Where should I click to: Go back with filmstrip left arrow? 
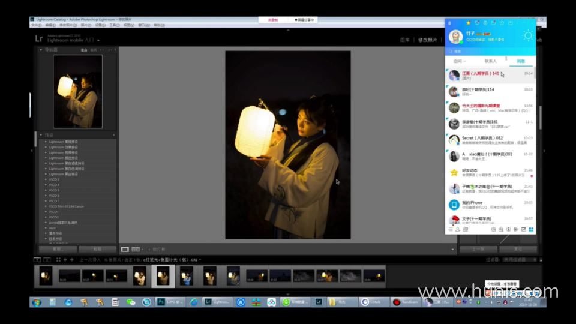[x=65, y=260]
